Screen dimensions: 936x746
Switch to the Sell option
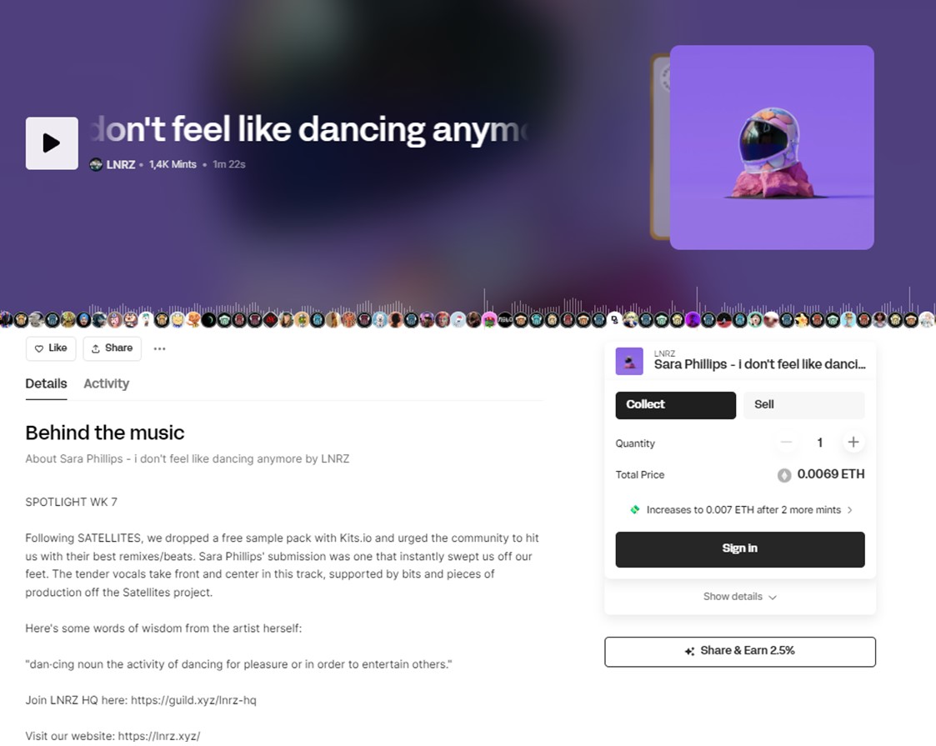[804, 405]
